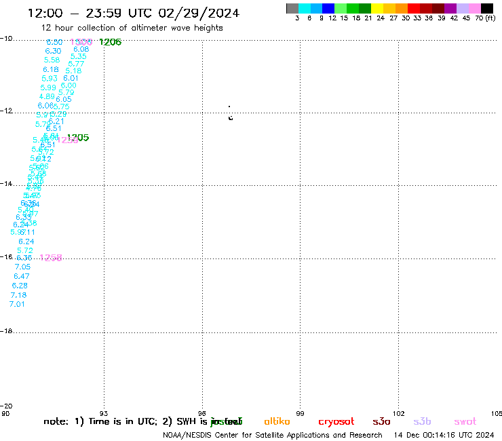Click the yellow swatch in the color scale
The image size is (502, 441).
pos(377,9)
